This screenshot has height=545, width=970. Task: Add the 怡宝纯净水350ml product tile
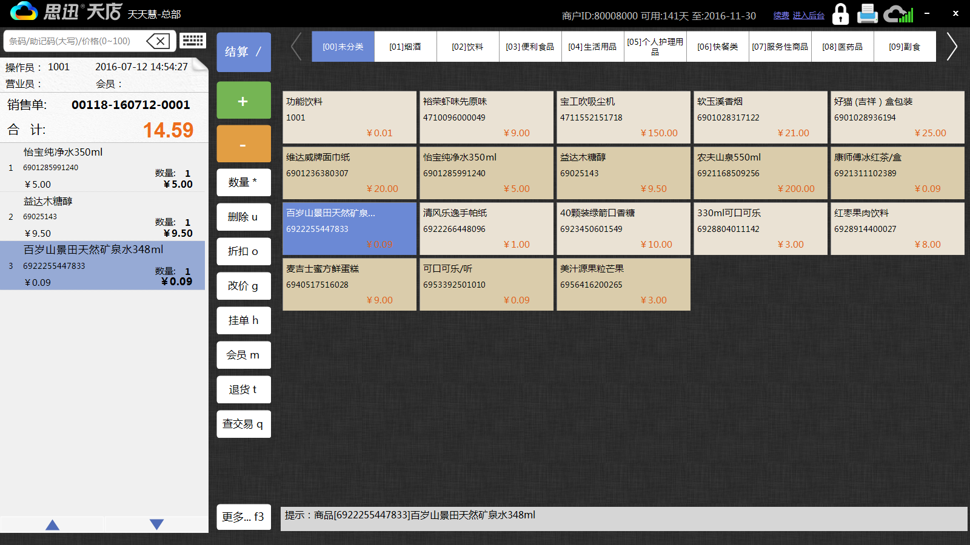[x=487, y=173]
